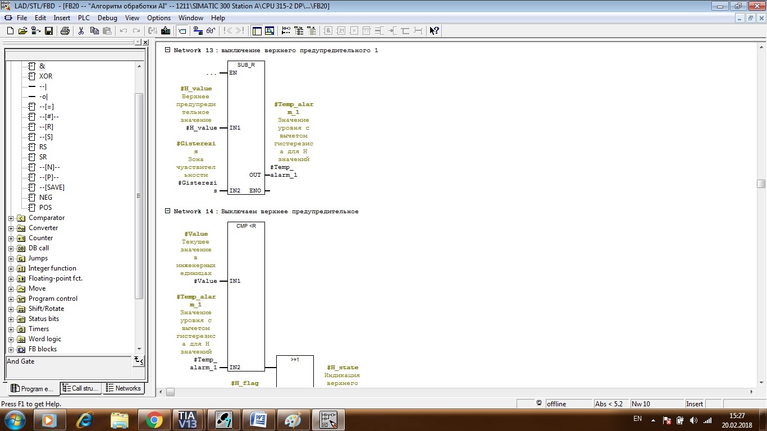Click the Open folder toolbar icon
Image resolution: width=767 pixels, height=431 pixels.
pos(22,31)
